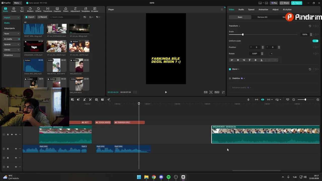Select Subprojects in the left sidebar

click(x=9, y=28)
